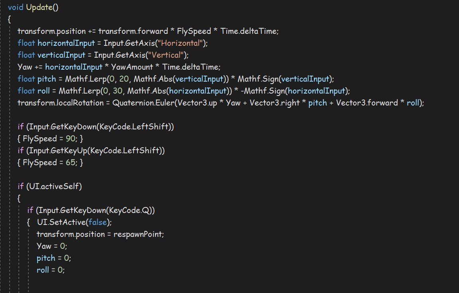Click the Update method name
This screenshot has width=459, height=293.
coord(39,7)
